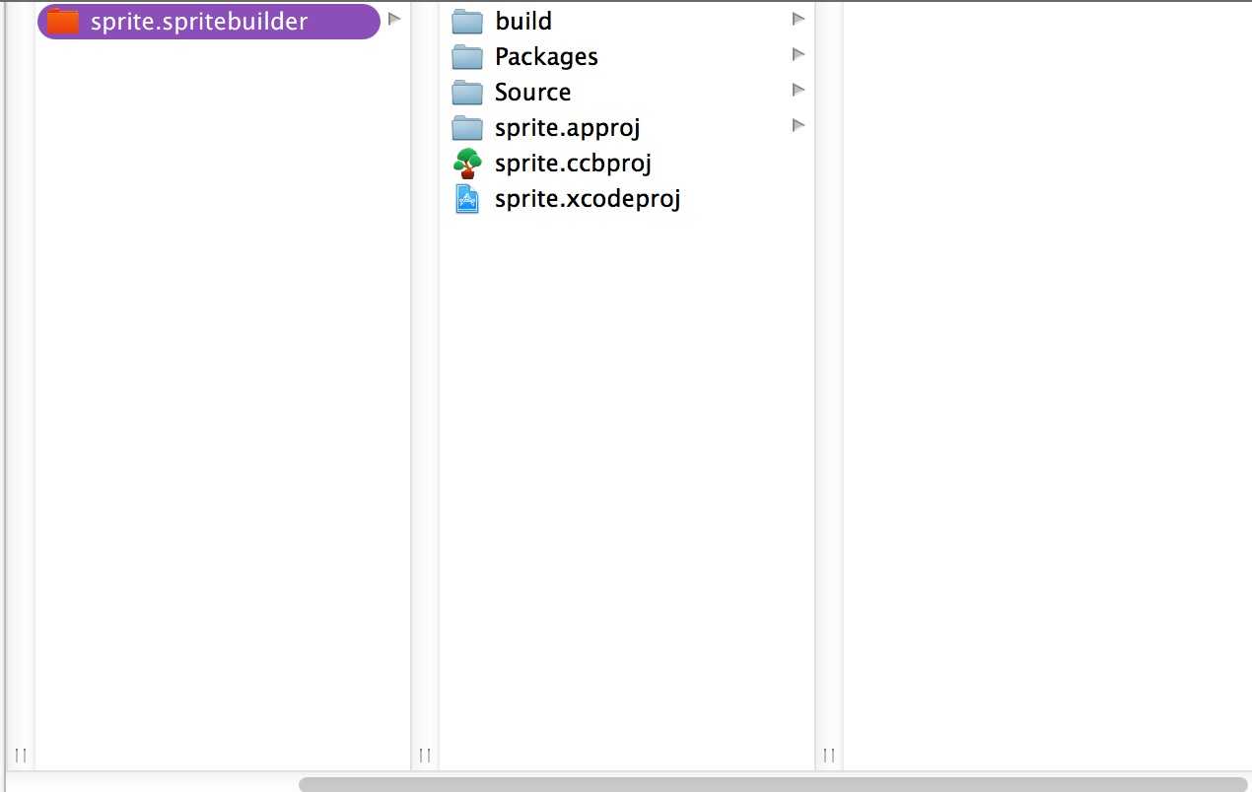The image size is (1252, 792).
Task: Select the Source folder name
Action: point(532,92)
